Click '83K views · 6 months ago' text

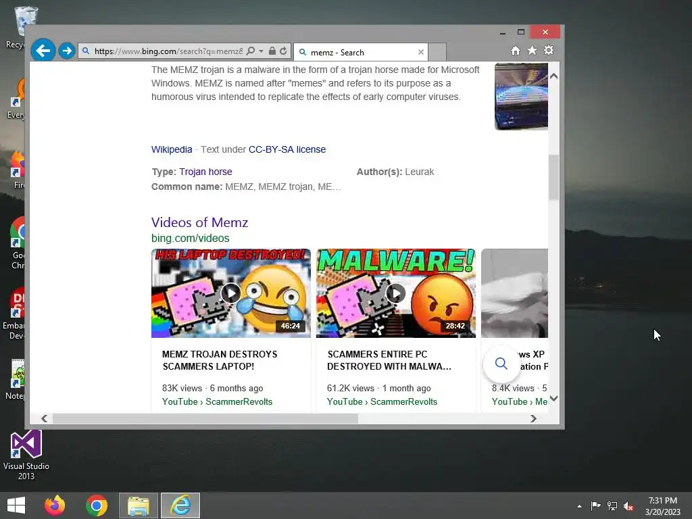(x=212, y=389)
